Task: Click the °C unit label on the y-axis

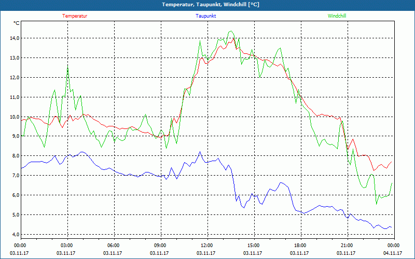Action: tap(17, 23)
